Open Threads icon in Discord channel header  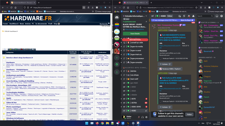pyautogui.click(x=180, y=16)
